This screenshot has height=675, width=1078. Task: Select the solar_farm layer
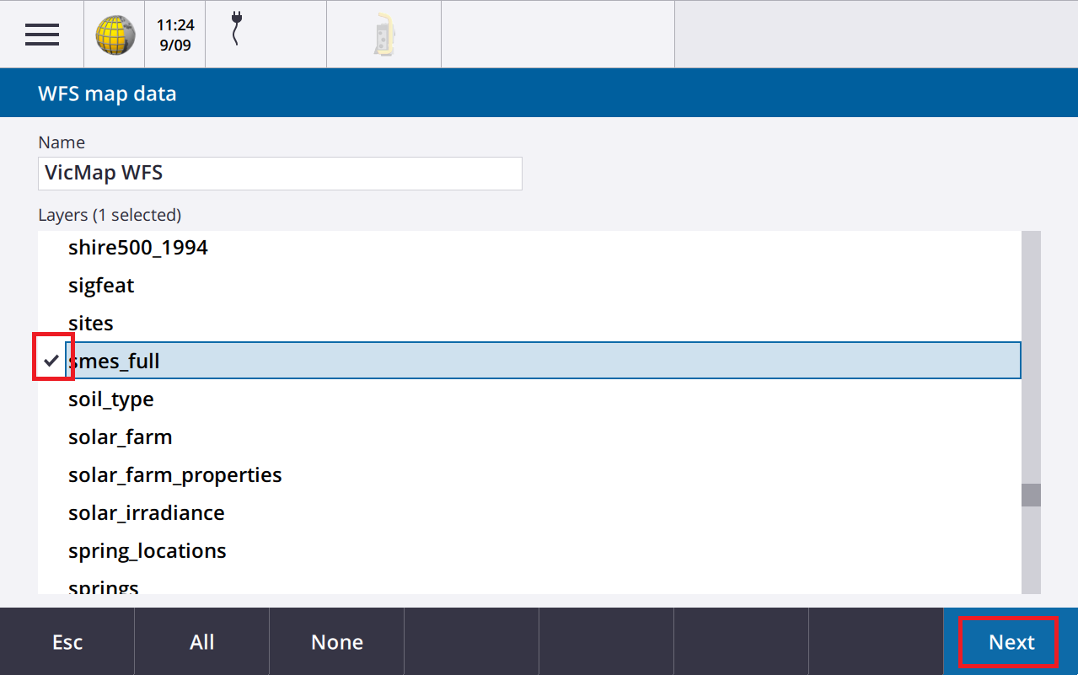(121, 437)
